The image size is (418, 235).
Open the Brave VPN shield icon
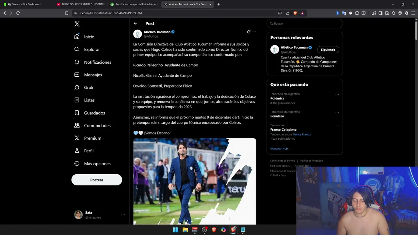pyautogui.click(x=400, y=13)
